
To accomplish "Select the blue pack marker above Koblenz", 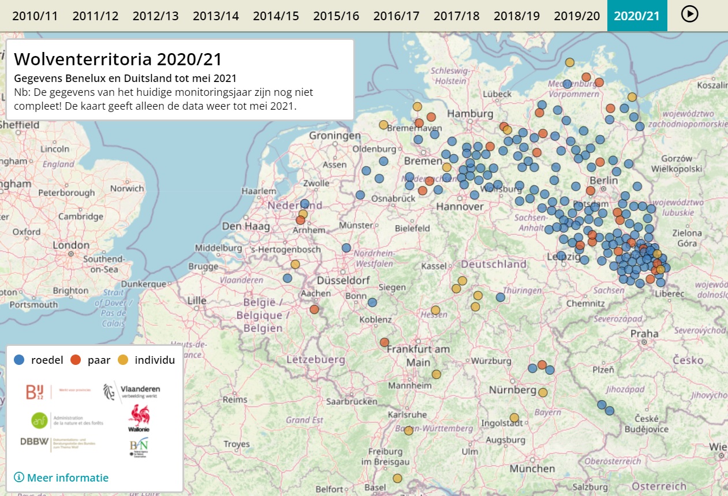I will point(372,302).
